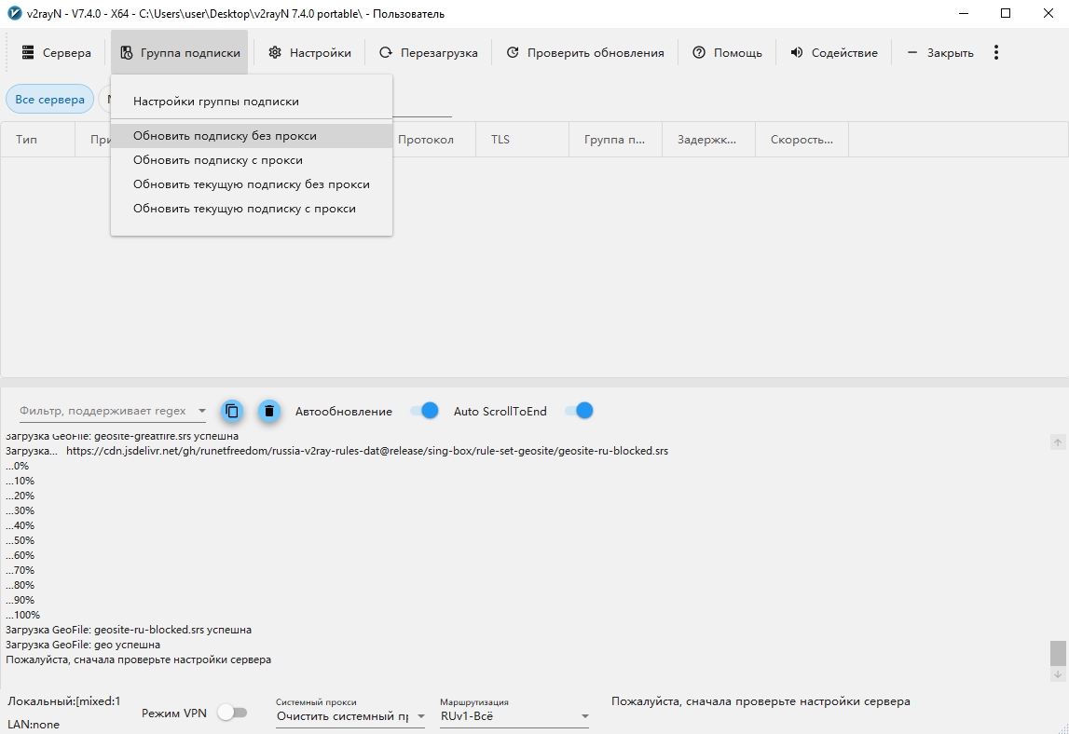Click the log scrollbar down arrow
The height and width of the screenshot is (734, 1069).
point(1058,674)
